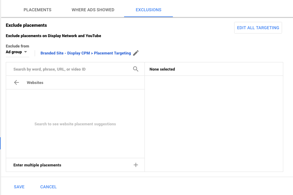Click the back arrow beside Websites
Viewport: 293px width, 195px height.
point(16,82)
